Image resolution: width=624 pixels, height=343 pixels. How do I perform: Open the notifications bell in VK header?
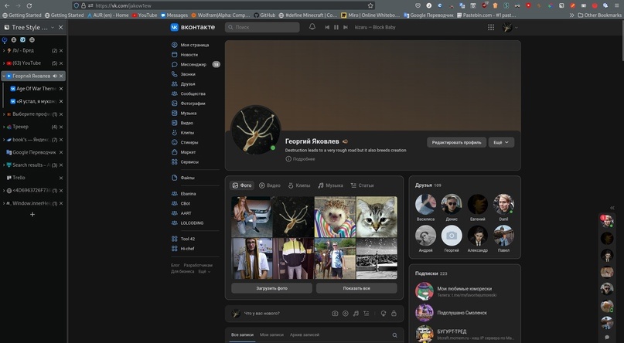point(312,27)
